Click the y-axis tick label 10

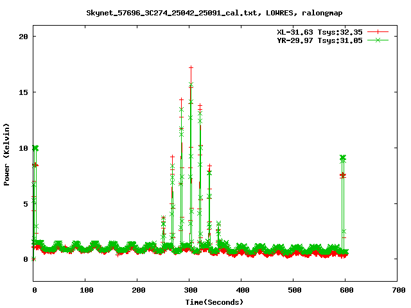pos(24,148)
